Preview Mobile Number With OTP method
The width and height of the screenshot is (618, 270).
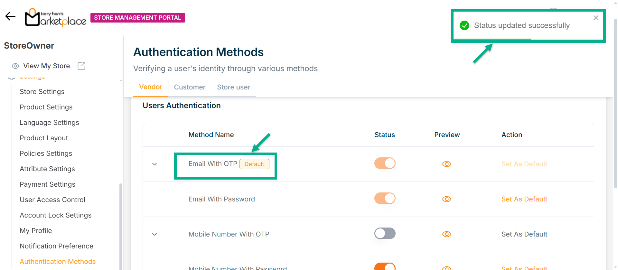tap(446, 234)
